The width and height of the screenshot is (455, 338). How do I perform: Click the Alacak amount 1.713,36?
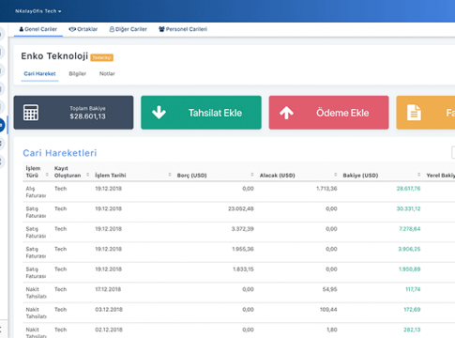pyautogui.click(x=326, y=189)
